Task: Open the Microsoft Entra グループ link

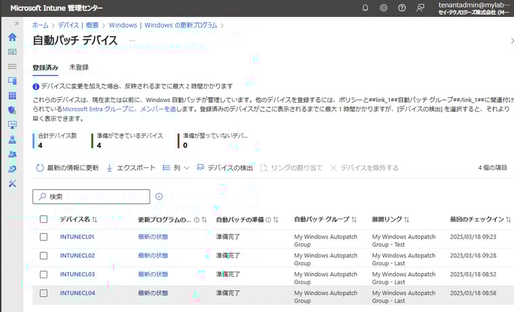Action: (120, 109)
